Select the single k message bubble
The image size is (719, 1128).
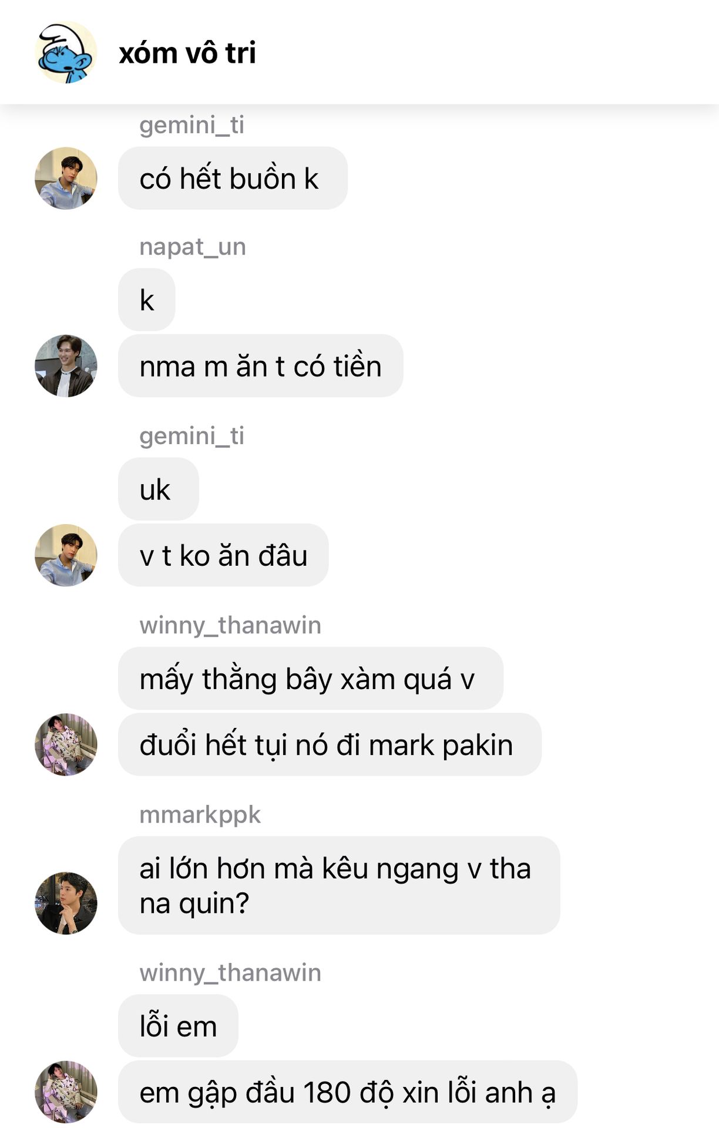[147, 300]
